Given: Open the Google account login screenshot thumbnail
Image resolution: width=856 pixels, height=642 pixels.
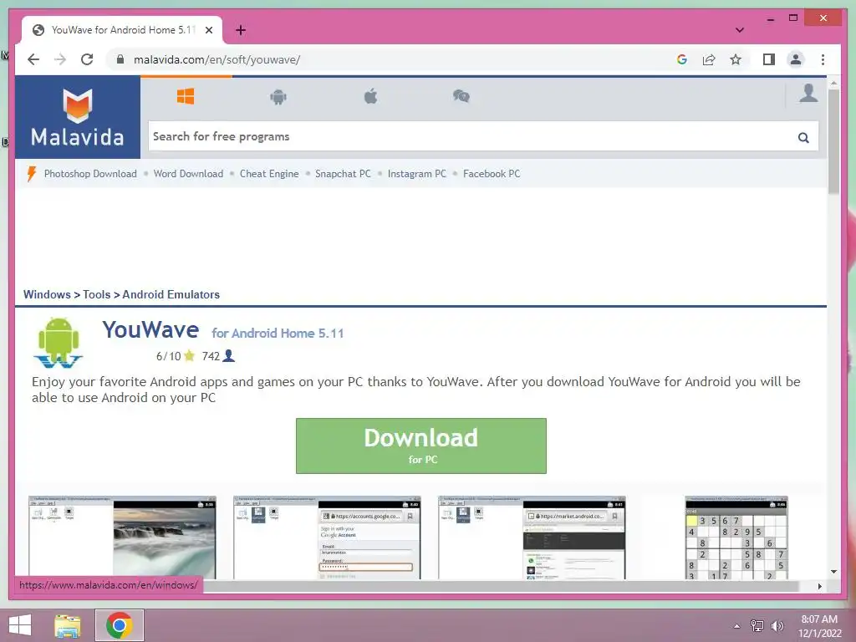Looking at the screenshot, I should [x=327, y=538].
